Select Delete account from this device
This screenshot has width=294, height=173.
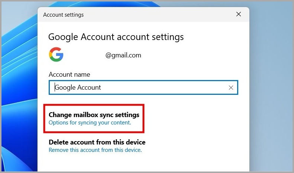pos(97,142)
